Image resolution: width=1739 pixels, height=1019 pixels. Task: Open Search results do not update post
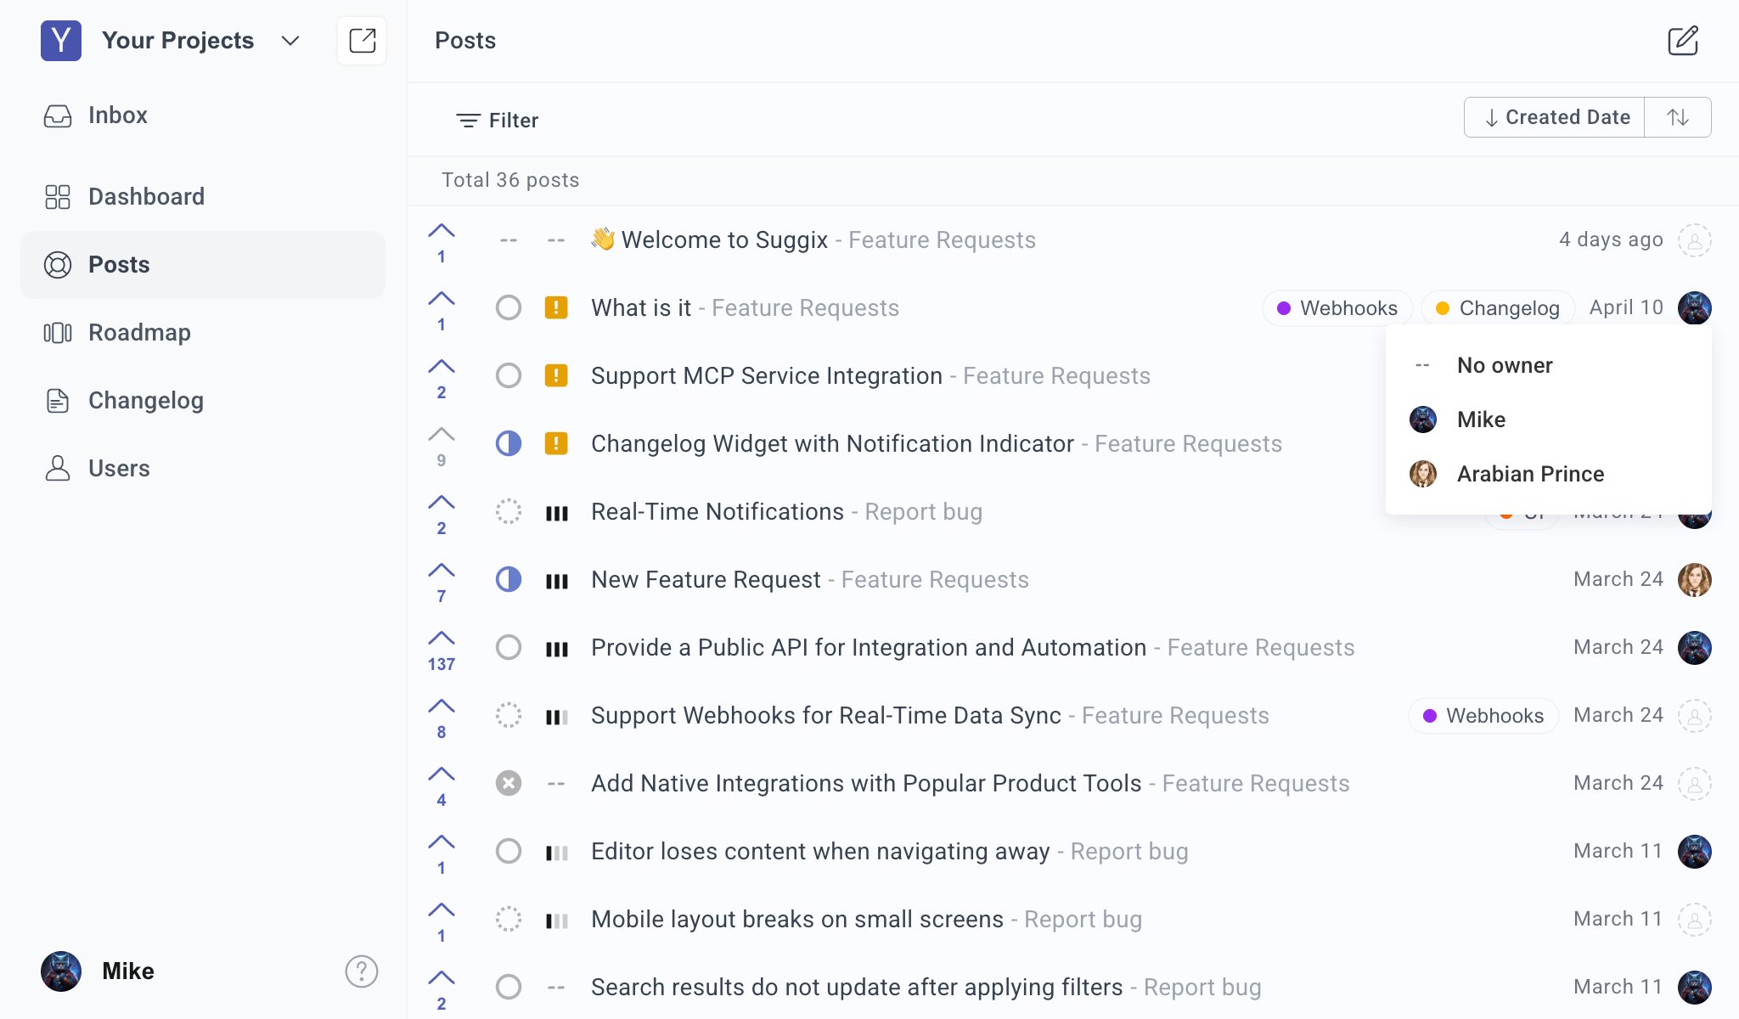pyautogui.click(x=857, y=987)
